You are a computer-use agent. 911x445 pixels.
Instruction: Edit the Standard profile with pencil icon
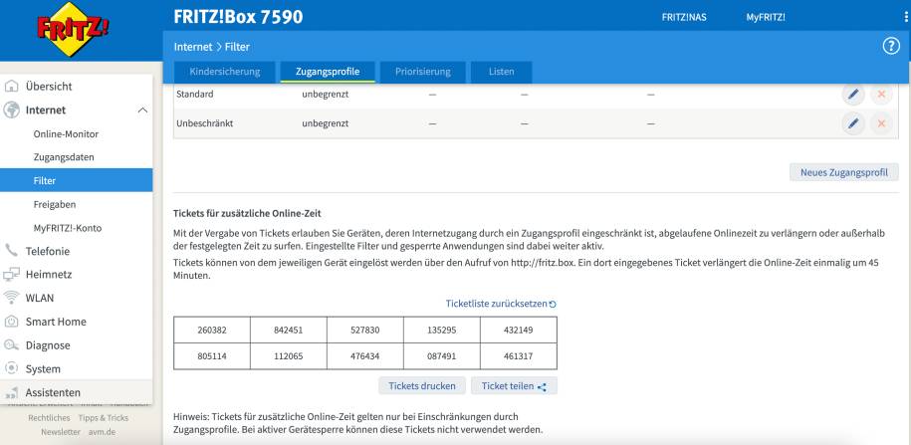click(853, 94)
